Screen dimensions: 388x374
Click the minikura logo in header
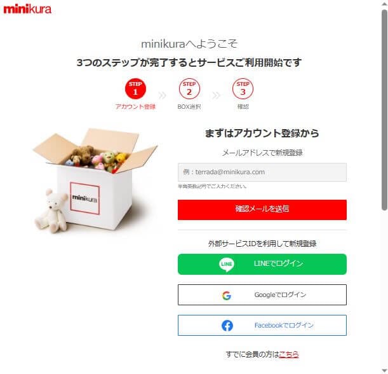tap(27, 9)
